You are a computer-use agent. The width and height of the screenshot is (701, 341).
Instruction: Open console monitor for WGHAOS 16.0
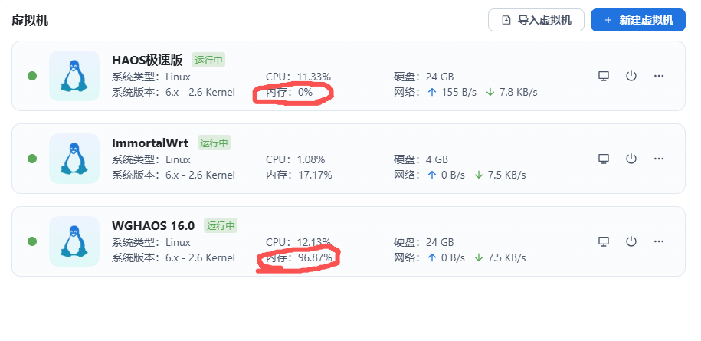[x=604, y=241]
